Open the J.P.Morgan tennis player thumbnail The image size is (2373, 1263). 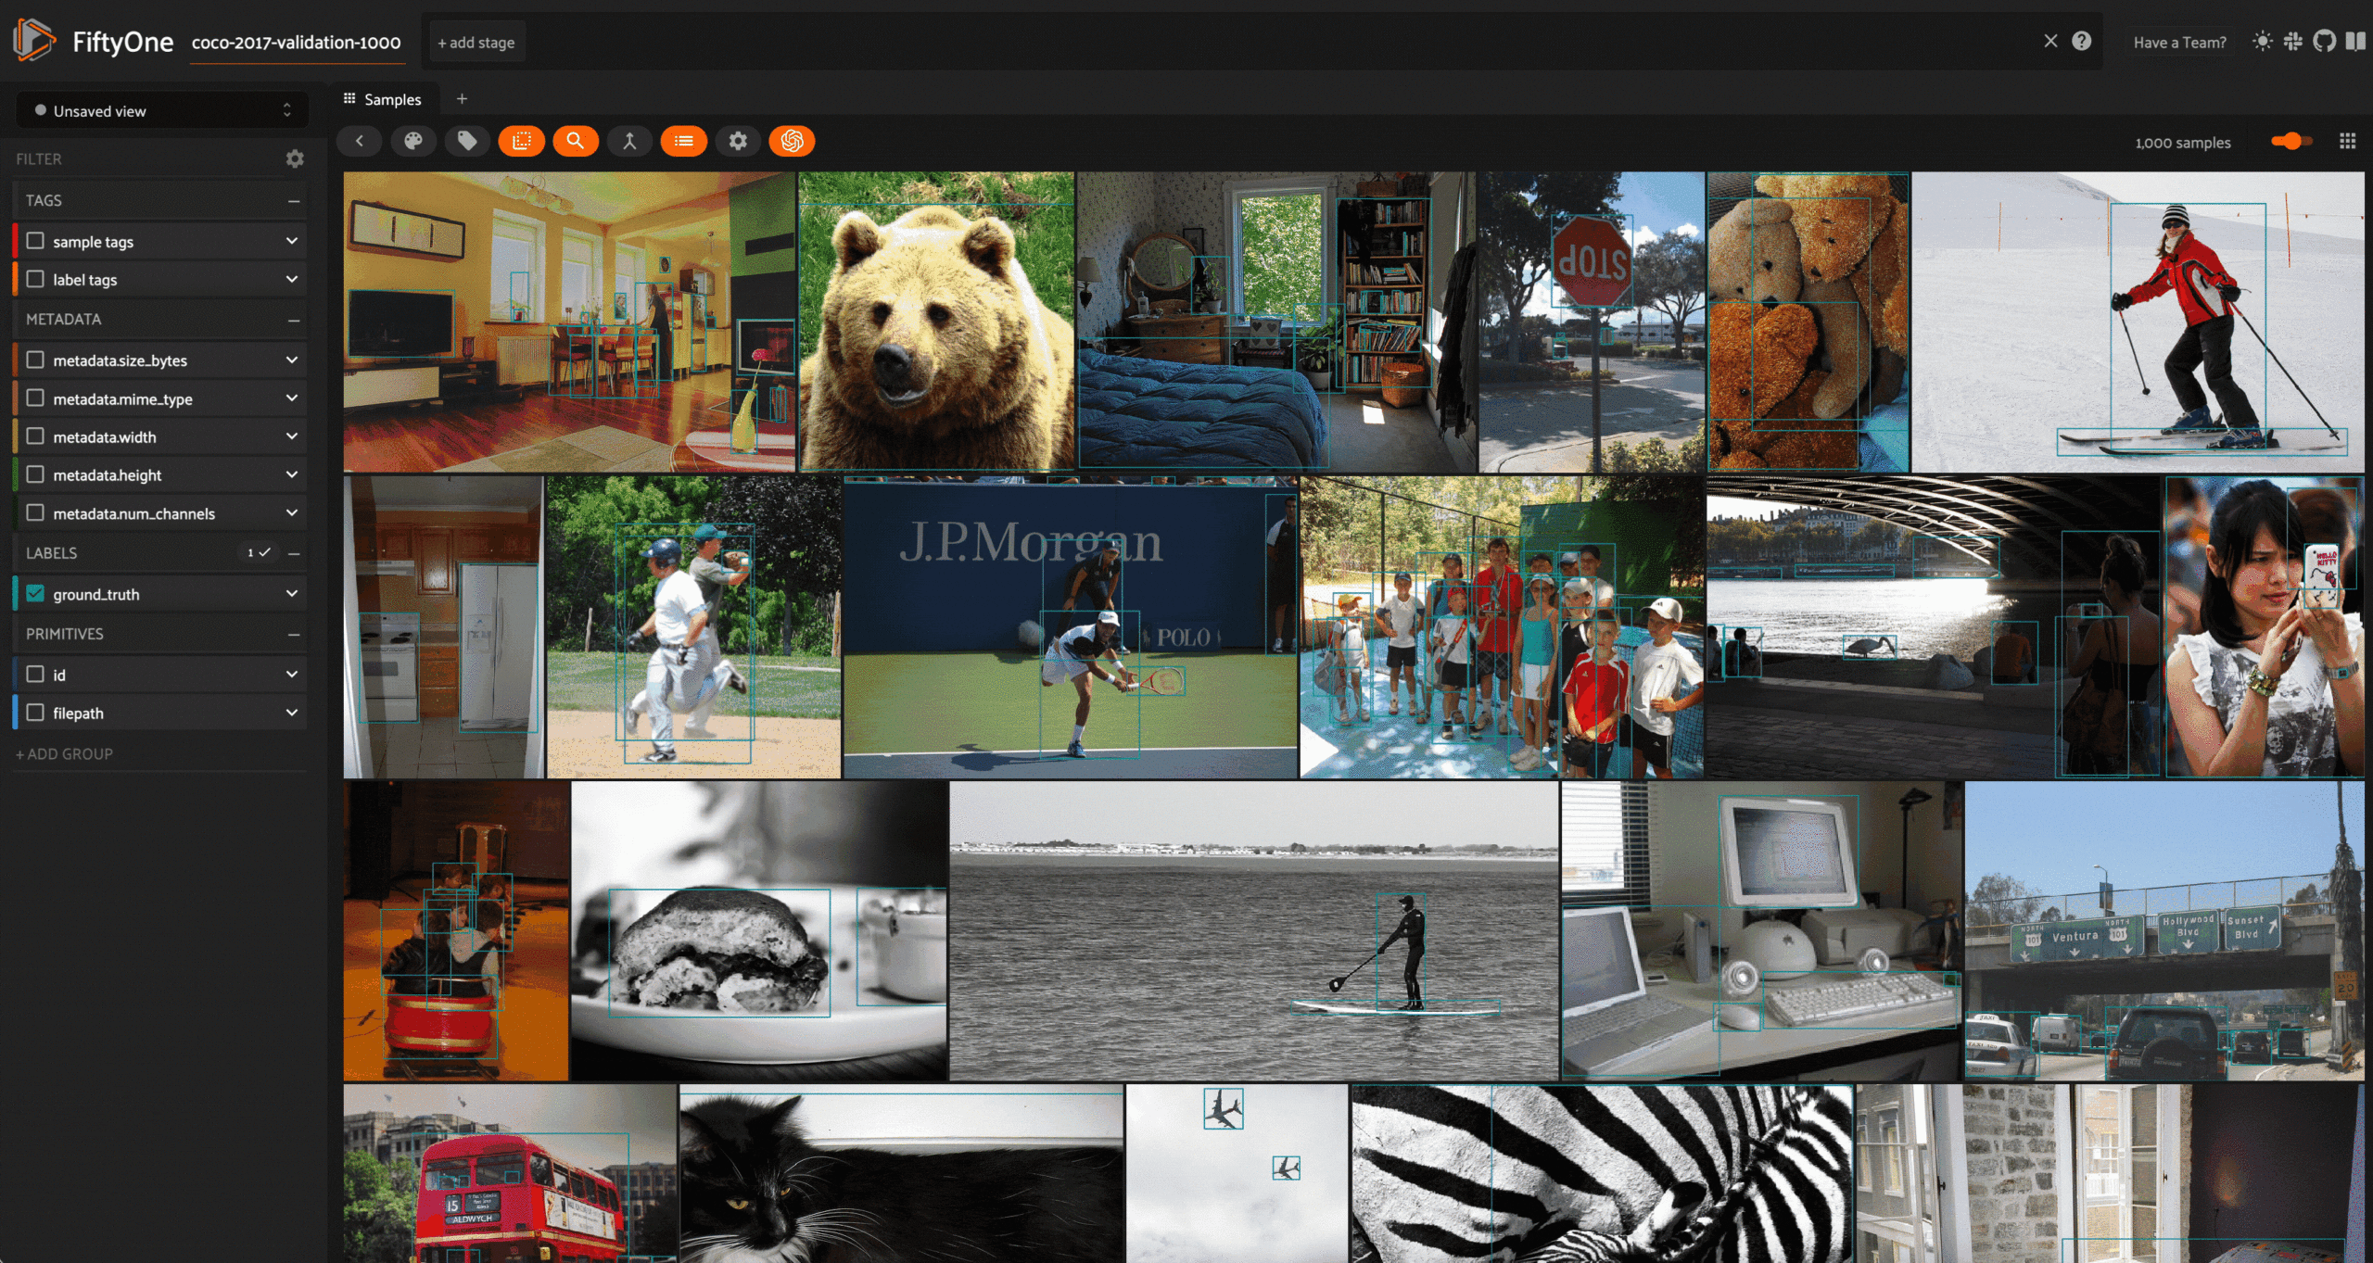(x=1070, y=627)
